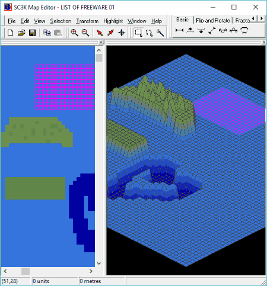Save the map with the floppy disk icon
Viewport: 267px width, 286px height.
33,33
